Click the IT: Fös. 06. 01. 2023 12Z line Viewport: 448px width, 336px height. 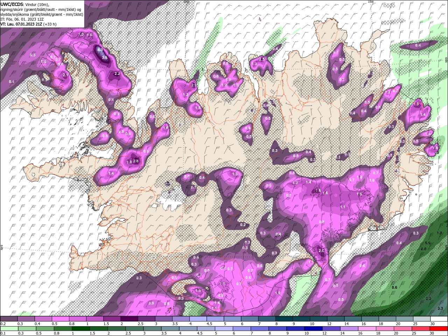click(x=22, y=19)
